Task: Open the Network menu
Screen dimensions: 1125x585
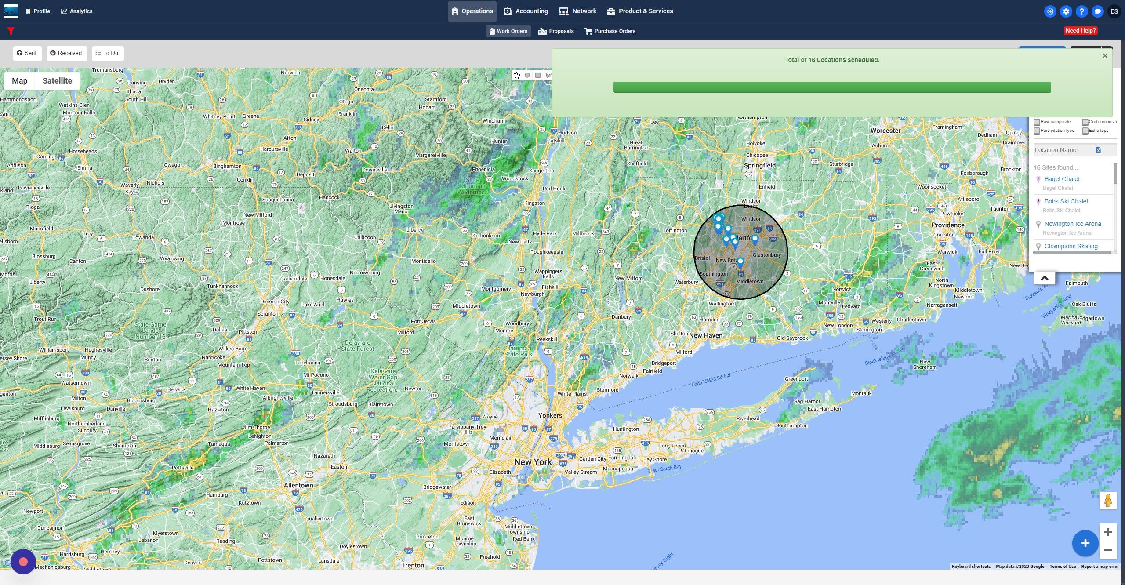Action: pyautogui.click(x=577, y=11)
